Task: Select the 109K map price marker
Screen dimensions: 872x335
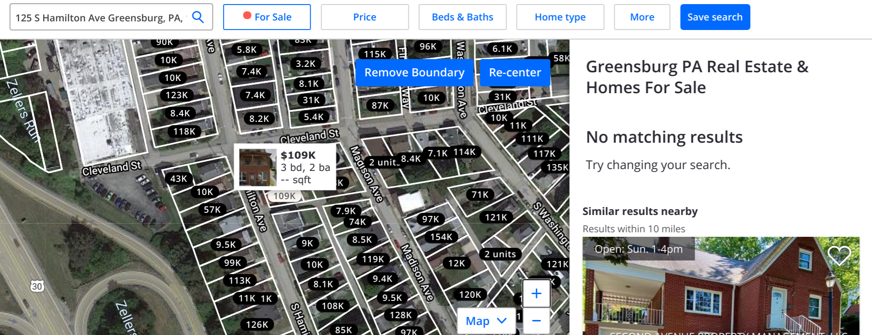Action: (285, 196)
